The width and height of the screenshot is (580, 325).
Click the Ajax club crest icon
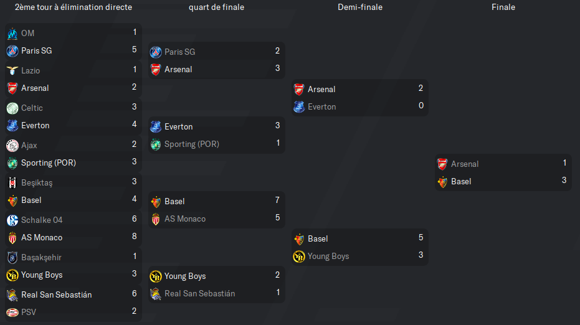(x=12, y=145)
